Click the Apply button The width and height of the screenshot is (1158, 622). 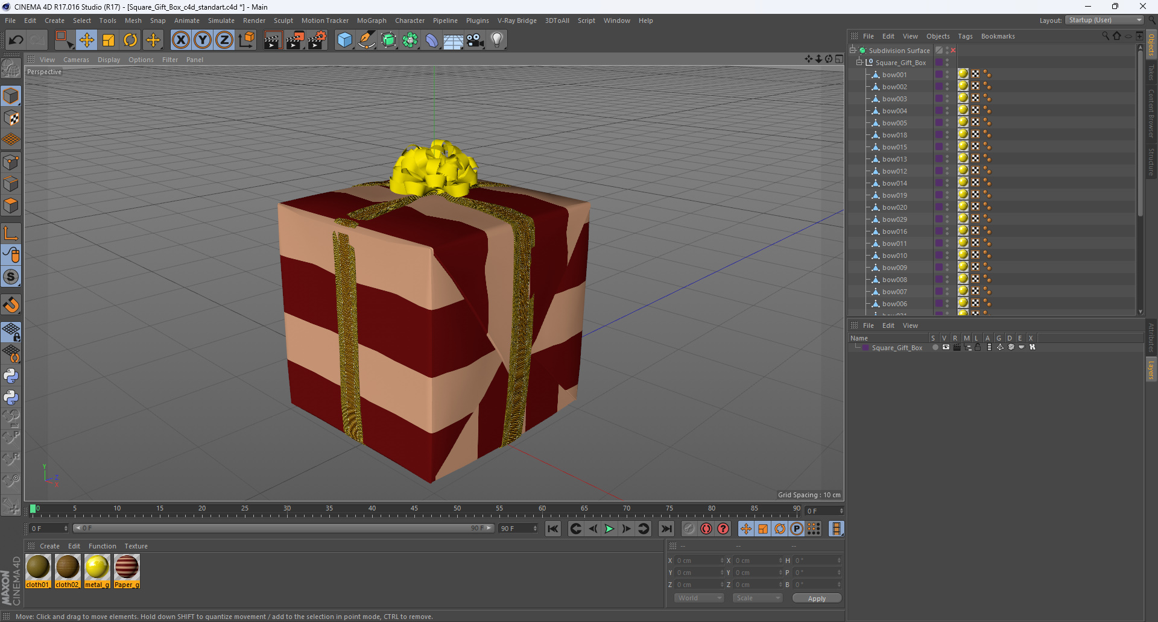(817, 598)
